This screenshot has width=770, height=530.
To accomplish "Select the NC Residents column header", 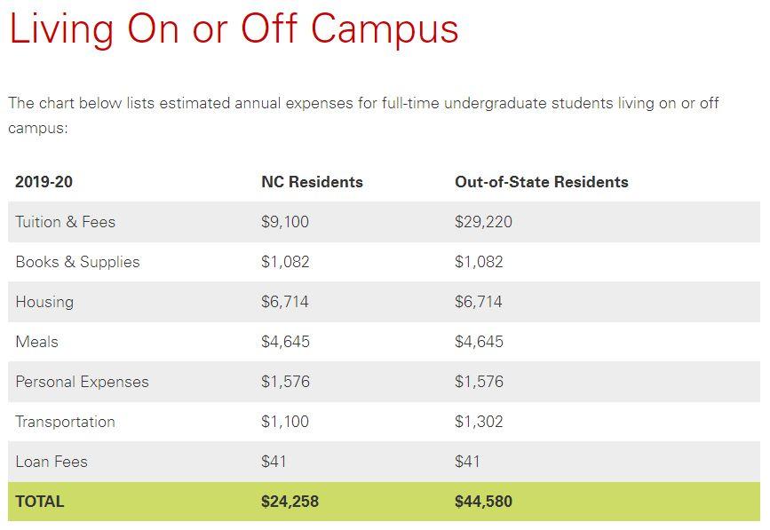I will click(312, 182).
